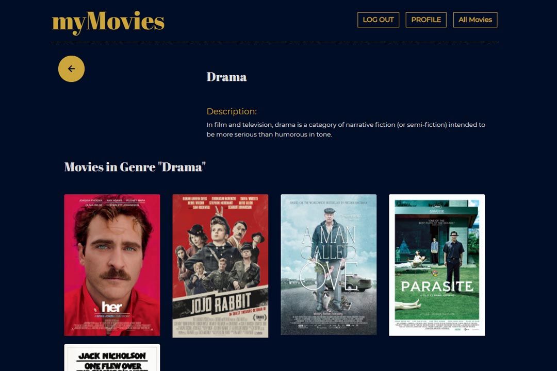Image resolution: width=557 pixels, height=371 pixels.
Task: Click the myMovies logo
Action: (x=108, y=22)
